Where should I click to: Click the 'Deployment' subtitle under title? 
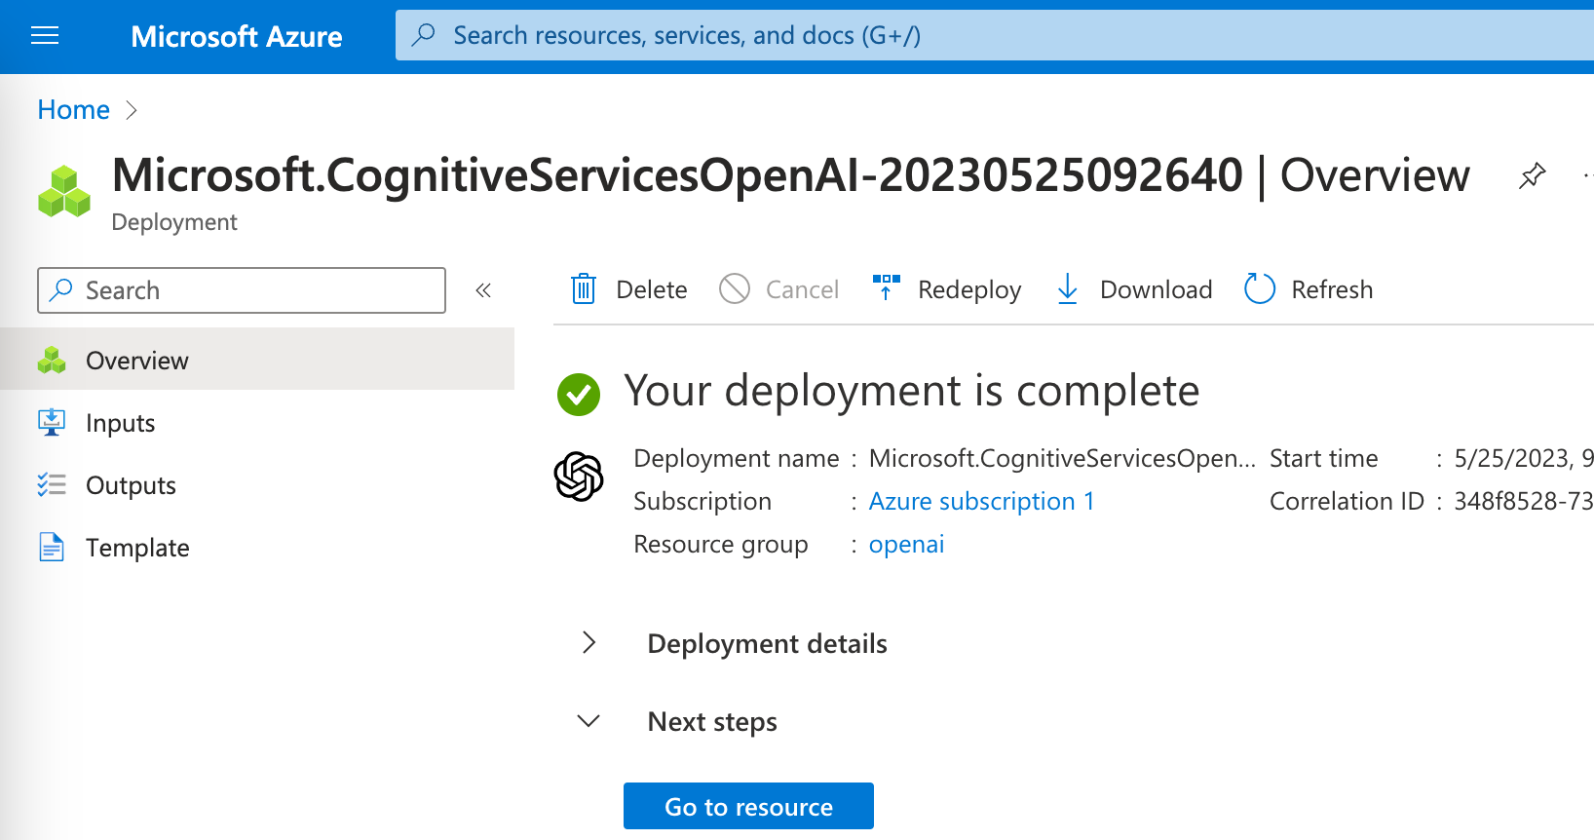click(x=174, y=222)
